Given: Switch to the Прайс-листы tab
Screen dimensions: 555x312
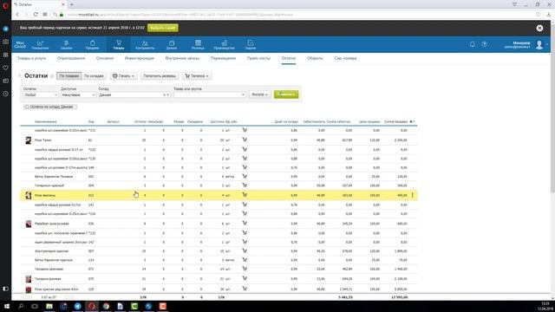Looking at the screenshot, I should pos(258,58).
